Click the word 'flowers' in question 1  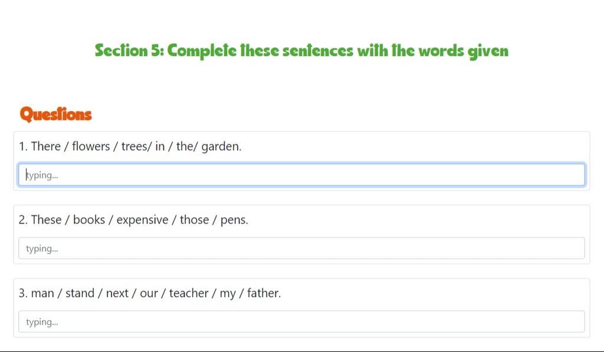click(x=91, y=146)
